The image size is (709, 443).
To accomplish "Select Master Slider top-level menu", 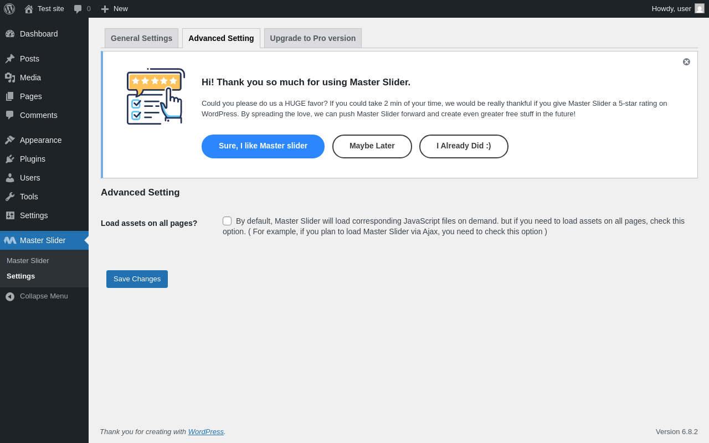I will pyautogui.click(x=44, y=240).
